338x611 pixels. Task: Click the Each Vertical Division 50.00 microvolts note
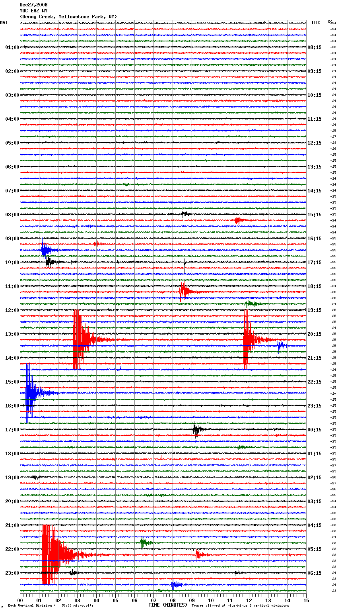(51, 606)
